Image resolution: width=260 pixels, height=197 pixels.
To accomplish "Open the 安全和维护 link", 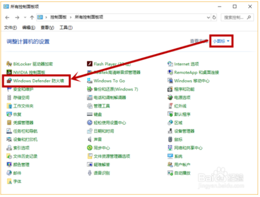I will point(23,89).
